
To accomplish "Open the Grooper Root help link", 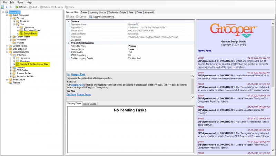I will [78, 74].
